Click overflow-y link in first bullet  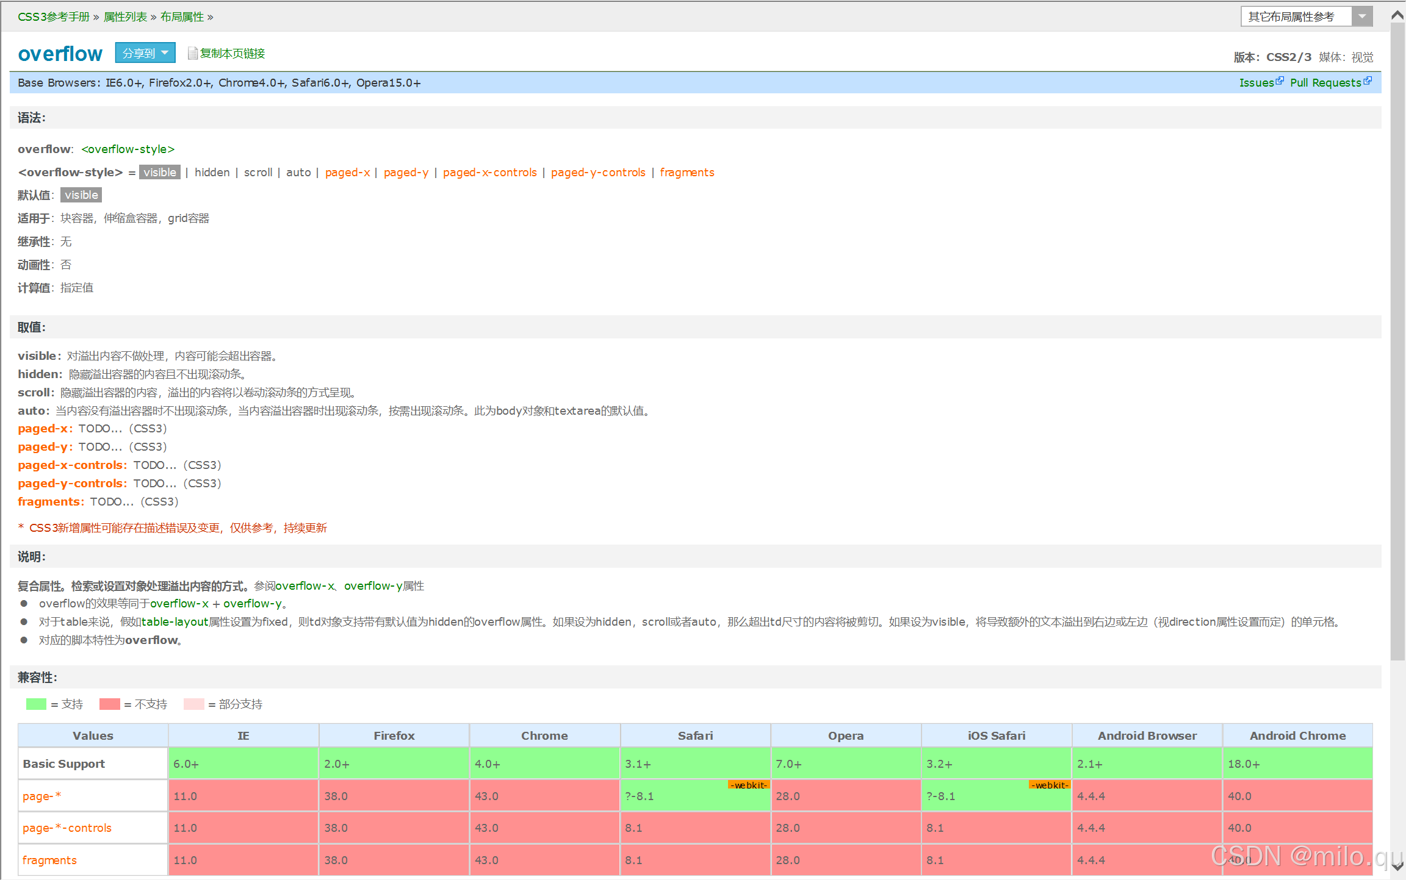pos(253,603)
